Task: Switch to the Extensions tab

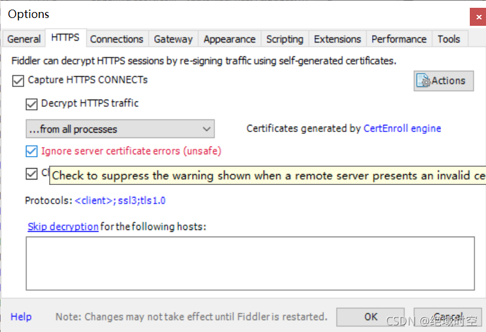Action: tap(337, 39)
